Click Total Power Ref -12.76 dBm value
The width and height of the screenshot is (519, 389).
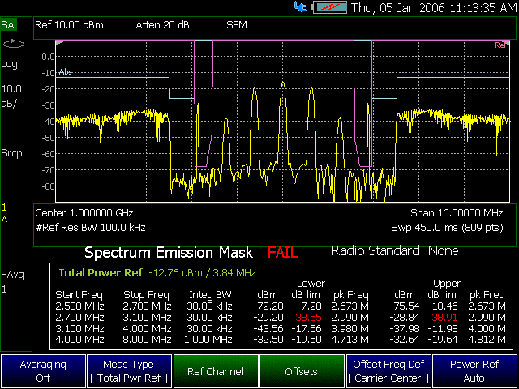(202, 273)
